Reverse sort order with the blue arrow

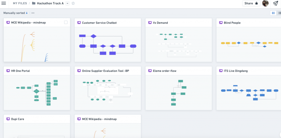coord(27,13)
